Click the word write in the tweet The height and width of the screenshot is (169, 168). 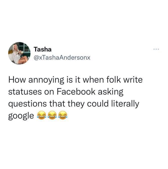coord(133,80)
